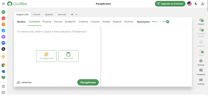The height and width of the screenshot is (96, 208).
Task: Open Grammar Checker from left sidebar
Action: click(3, 18)
